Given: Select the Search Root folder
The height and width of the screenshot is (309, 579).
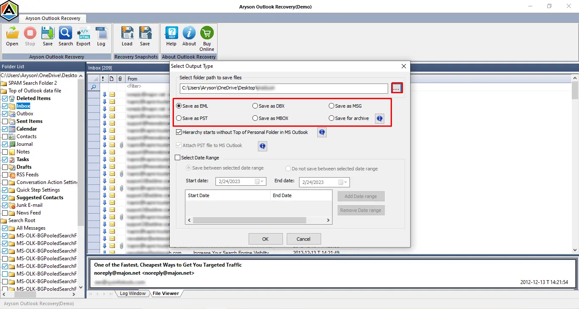Looking at the screenshot, I should (x=22, y=220).
